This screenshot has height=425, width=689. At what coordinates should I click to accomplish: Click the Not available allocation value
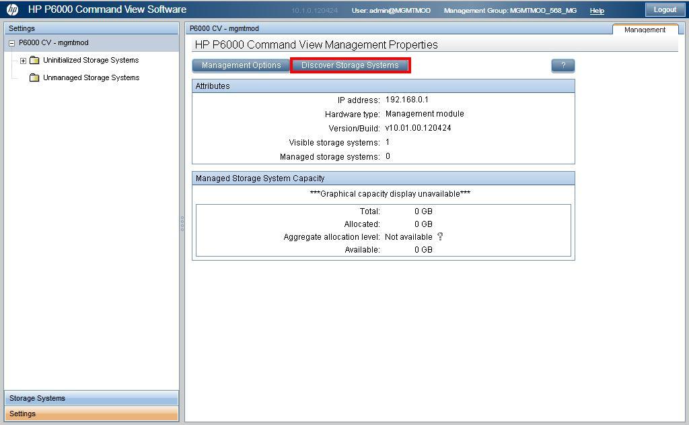click(408, 236)
